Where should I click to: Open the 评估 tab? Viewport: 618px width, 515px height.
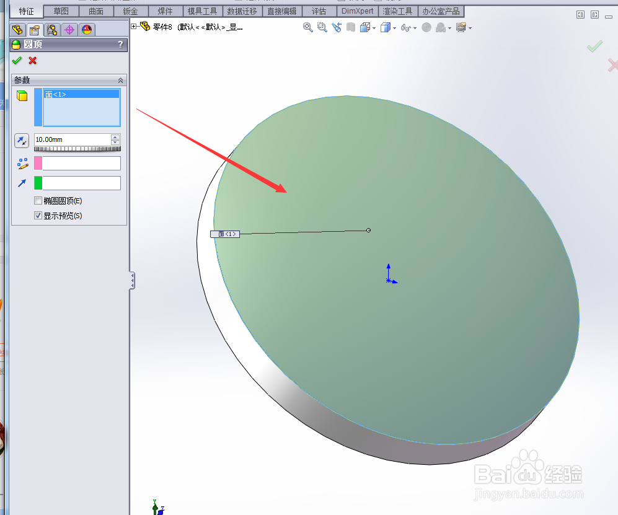point(319,11)
